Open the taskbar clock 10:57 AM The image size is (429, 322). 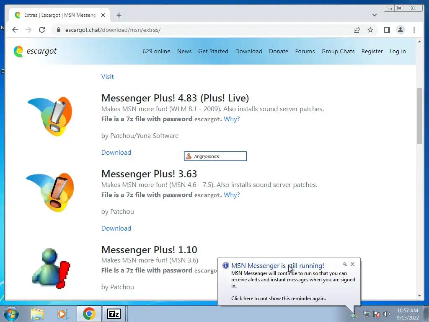click(408, 314)
